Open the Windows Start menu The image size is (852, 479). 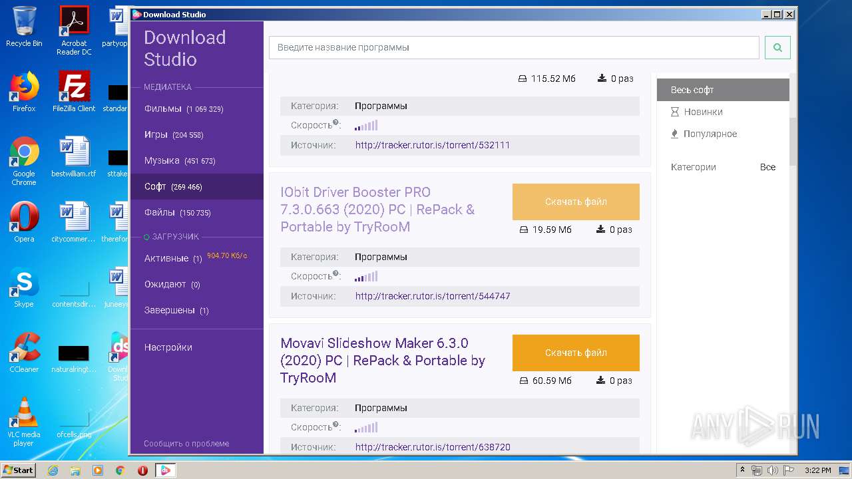pyautogui.click(x=19, y=470)
